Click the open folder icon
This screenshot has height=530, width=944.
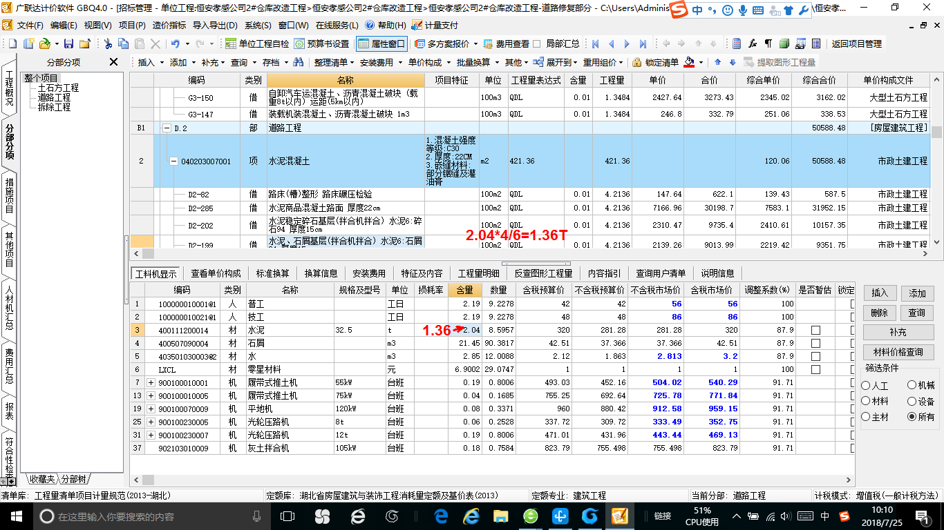[x=44, y=43]
